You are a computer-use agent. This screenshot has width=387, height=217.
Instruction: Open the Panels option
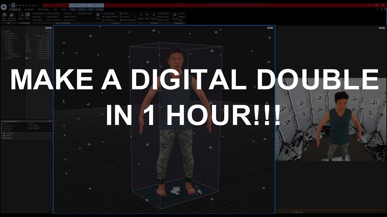tap(181, 14)
